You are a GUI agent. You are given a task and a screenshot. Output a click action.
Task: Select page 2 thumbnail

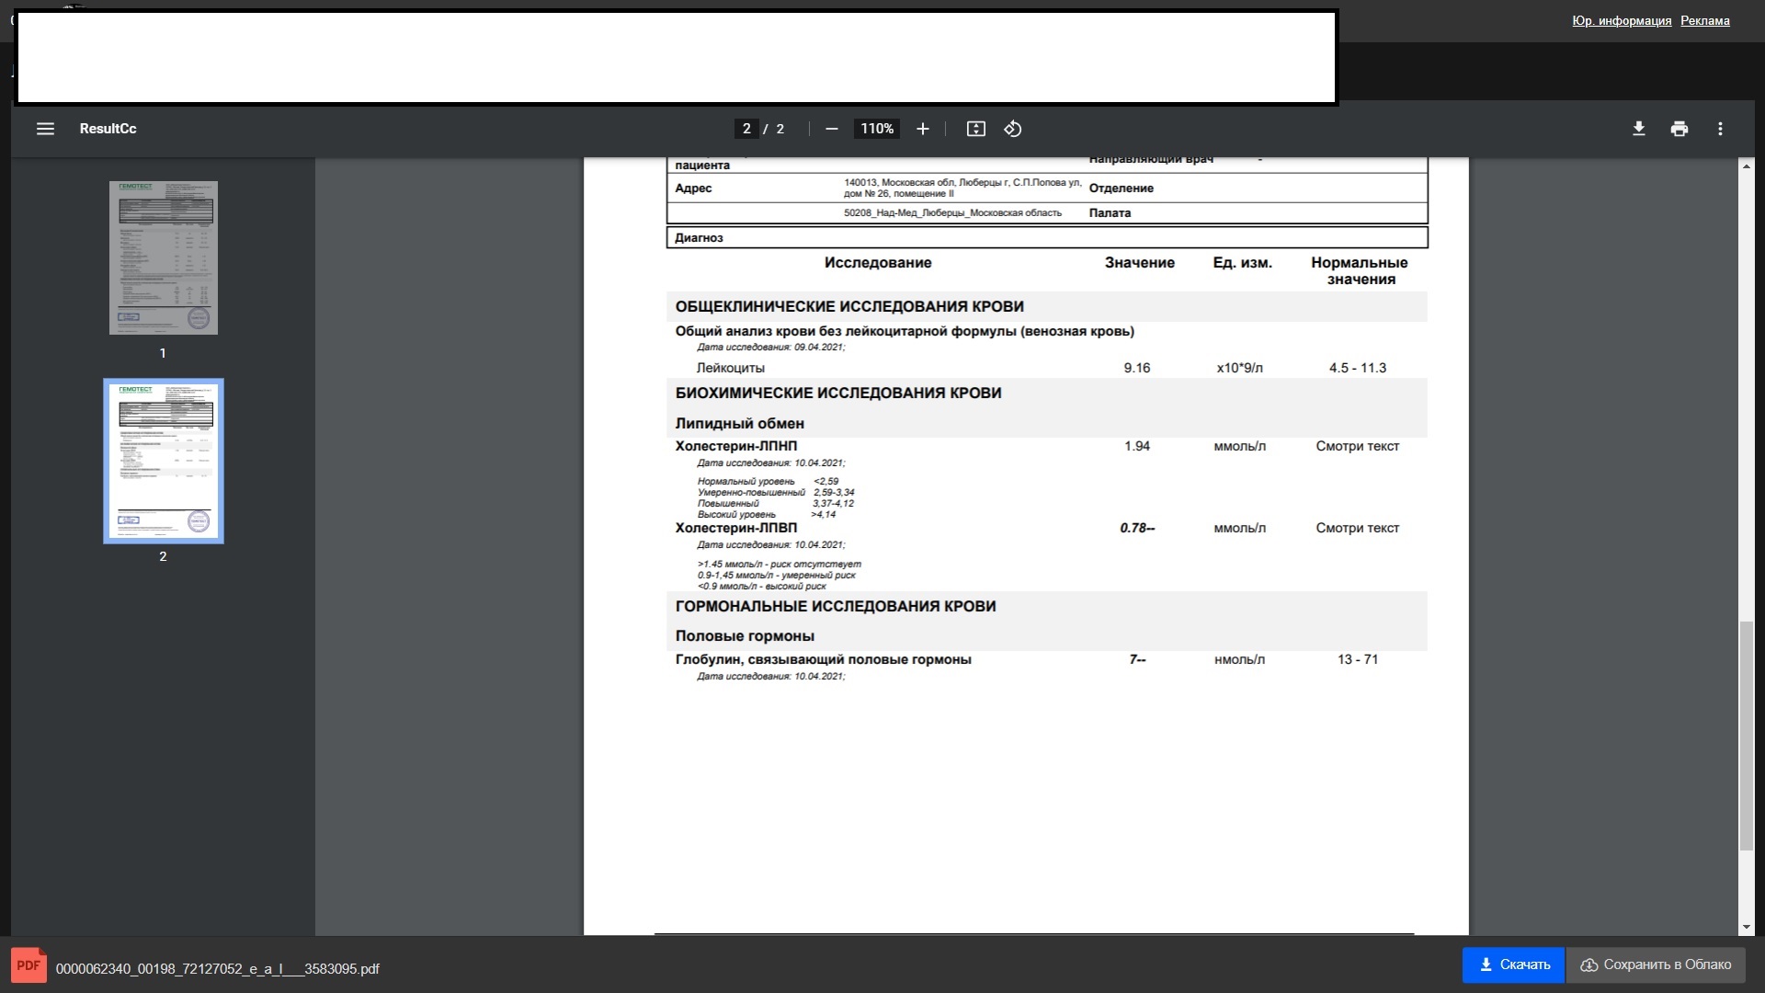point(164,461)
